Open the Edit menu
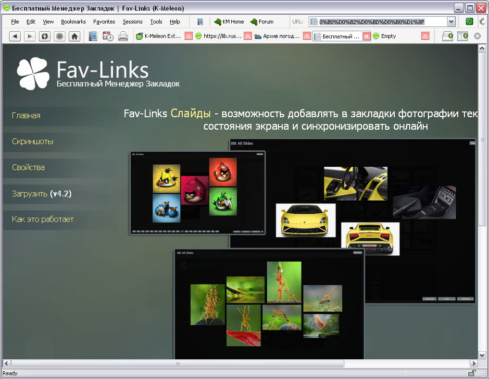This screenshot has height=379, width=489. click(x=31, y=22)
